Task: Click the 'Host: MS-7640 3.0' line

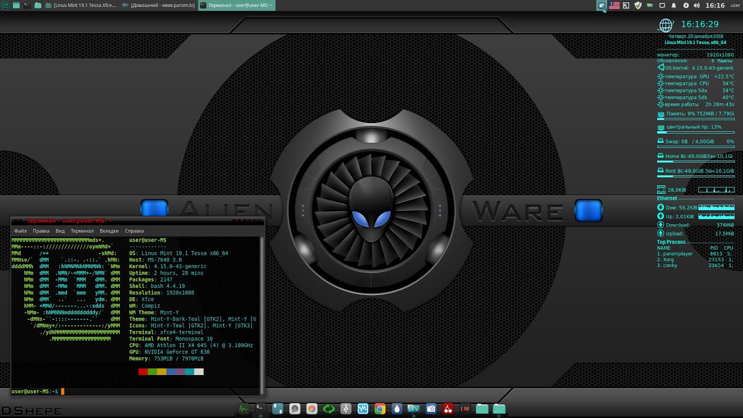Action: 156,260
